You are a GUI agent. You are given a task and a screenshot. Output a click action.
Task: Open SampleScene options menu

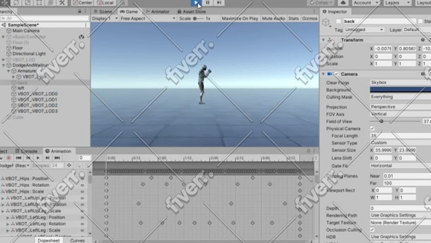pyautogui.click(x=86, y=25)
